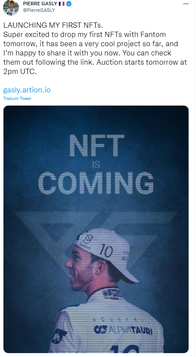Click the blue verified badge
Screen dimensions: 196x357
click(x=69, y=4)
